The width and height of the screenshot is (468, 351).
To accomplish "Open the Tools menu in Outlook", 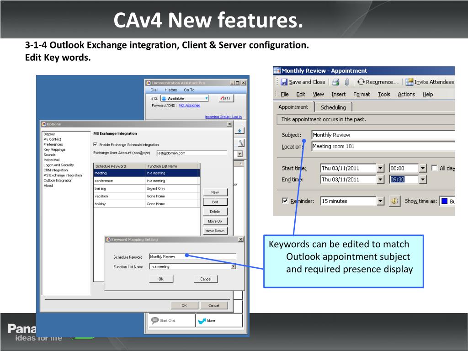I will [384, 94].
